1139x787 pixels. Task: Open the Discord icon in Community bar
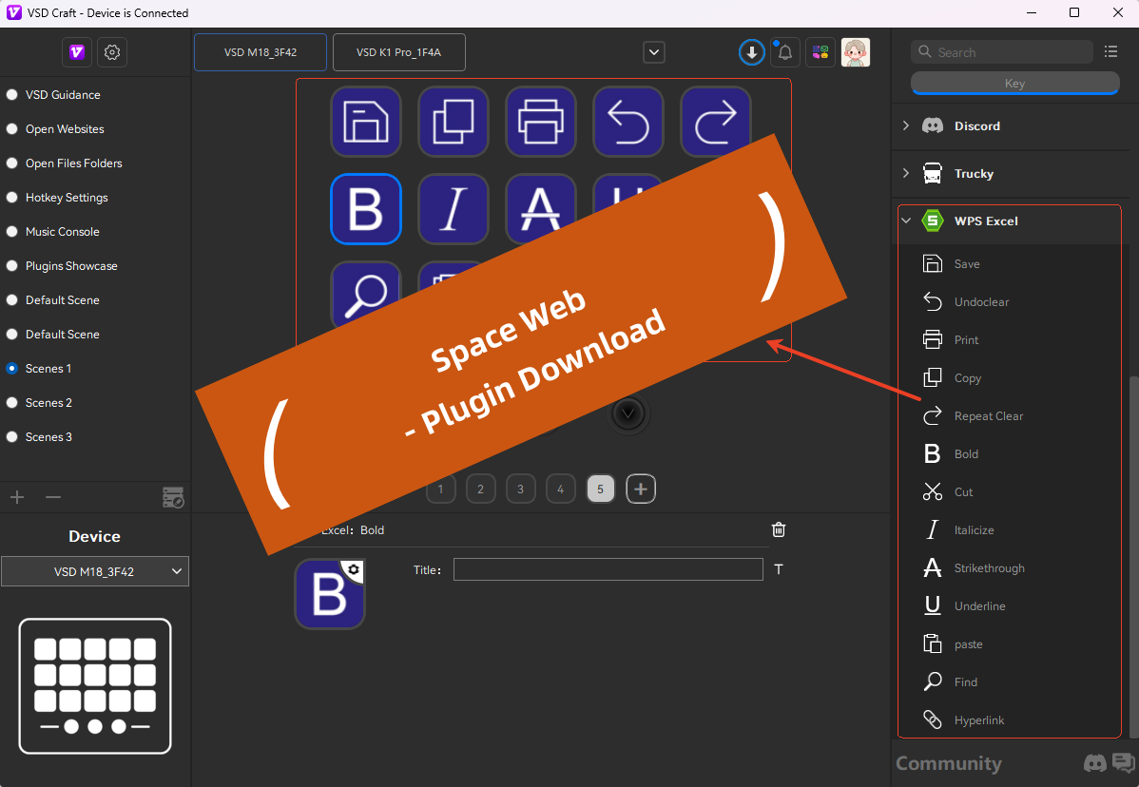click(1095, 763)
